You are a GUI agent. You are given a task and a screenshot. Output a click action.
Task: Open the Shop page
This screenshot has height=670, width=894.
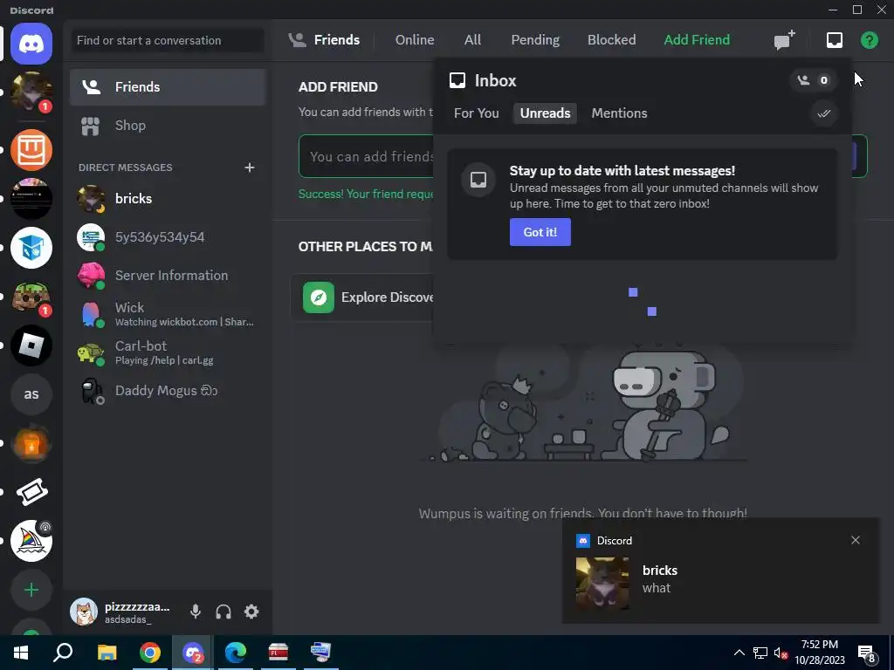coord(168,126)
